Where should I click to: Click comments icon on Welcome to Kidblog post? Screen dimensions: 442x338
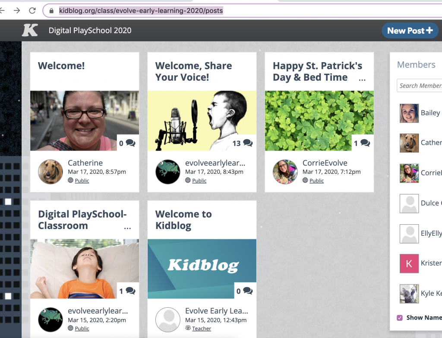coord(247,291)
